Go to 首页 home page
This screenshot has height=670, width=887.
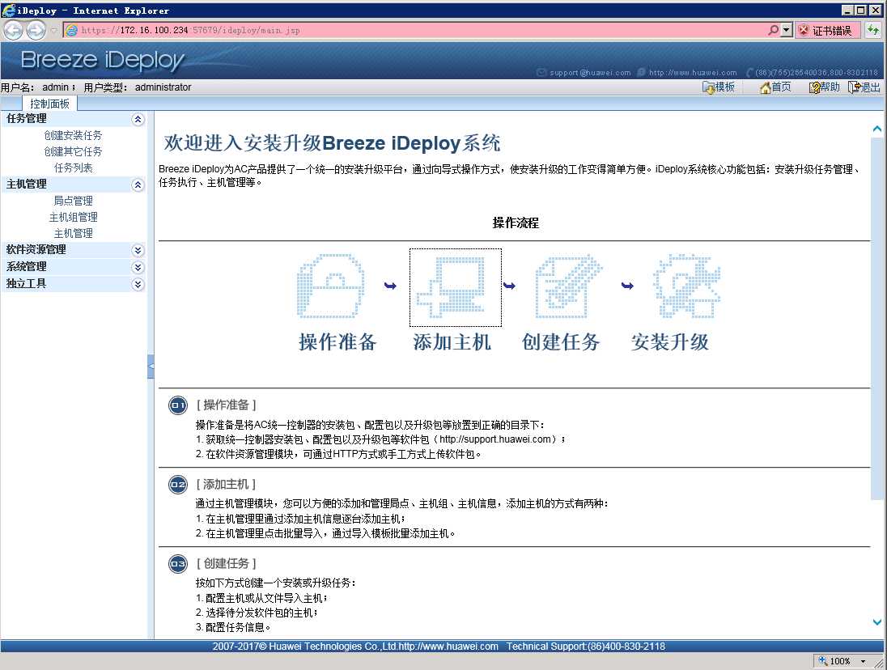775,87
